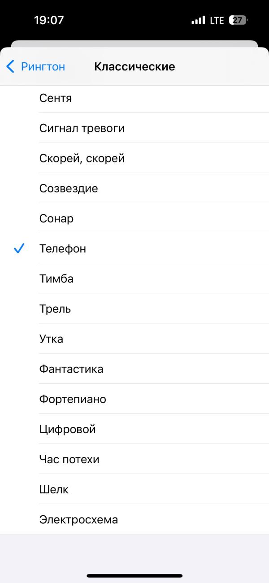The width and height of the screenshot is (269, 583).
Task: Tap the currently selected Телефон ringtone
Action: tap(134, 248)
